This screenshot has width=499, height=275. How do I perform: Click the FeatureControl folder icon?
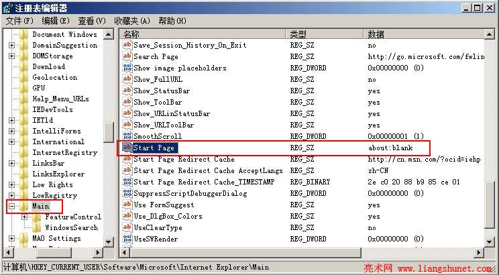[37, 217]
